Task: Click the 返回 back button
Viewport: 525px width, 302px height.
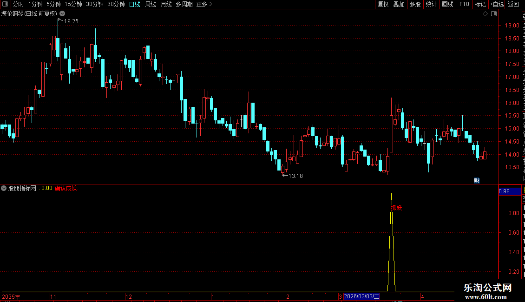Action: point(513,4)
